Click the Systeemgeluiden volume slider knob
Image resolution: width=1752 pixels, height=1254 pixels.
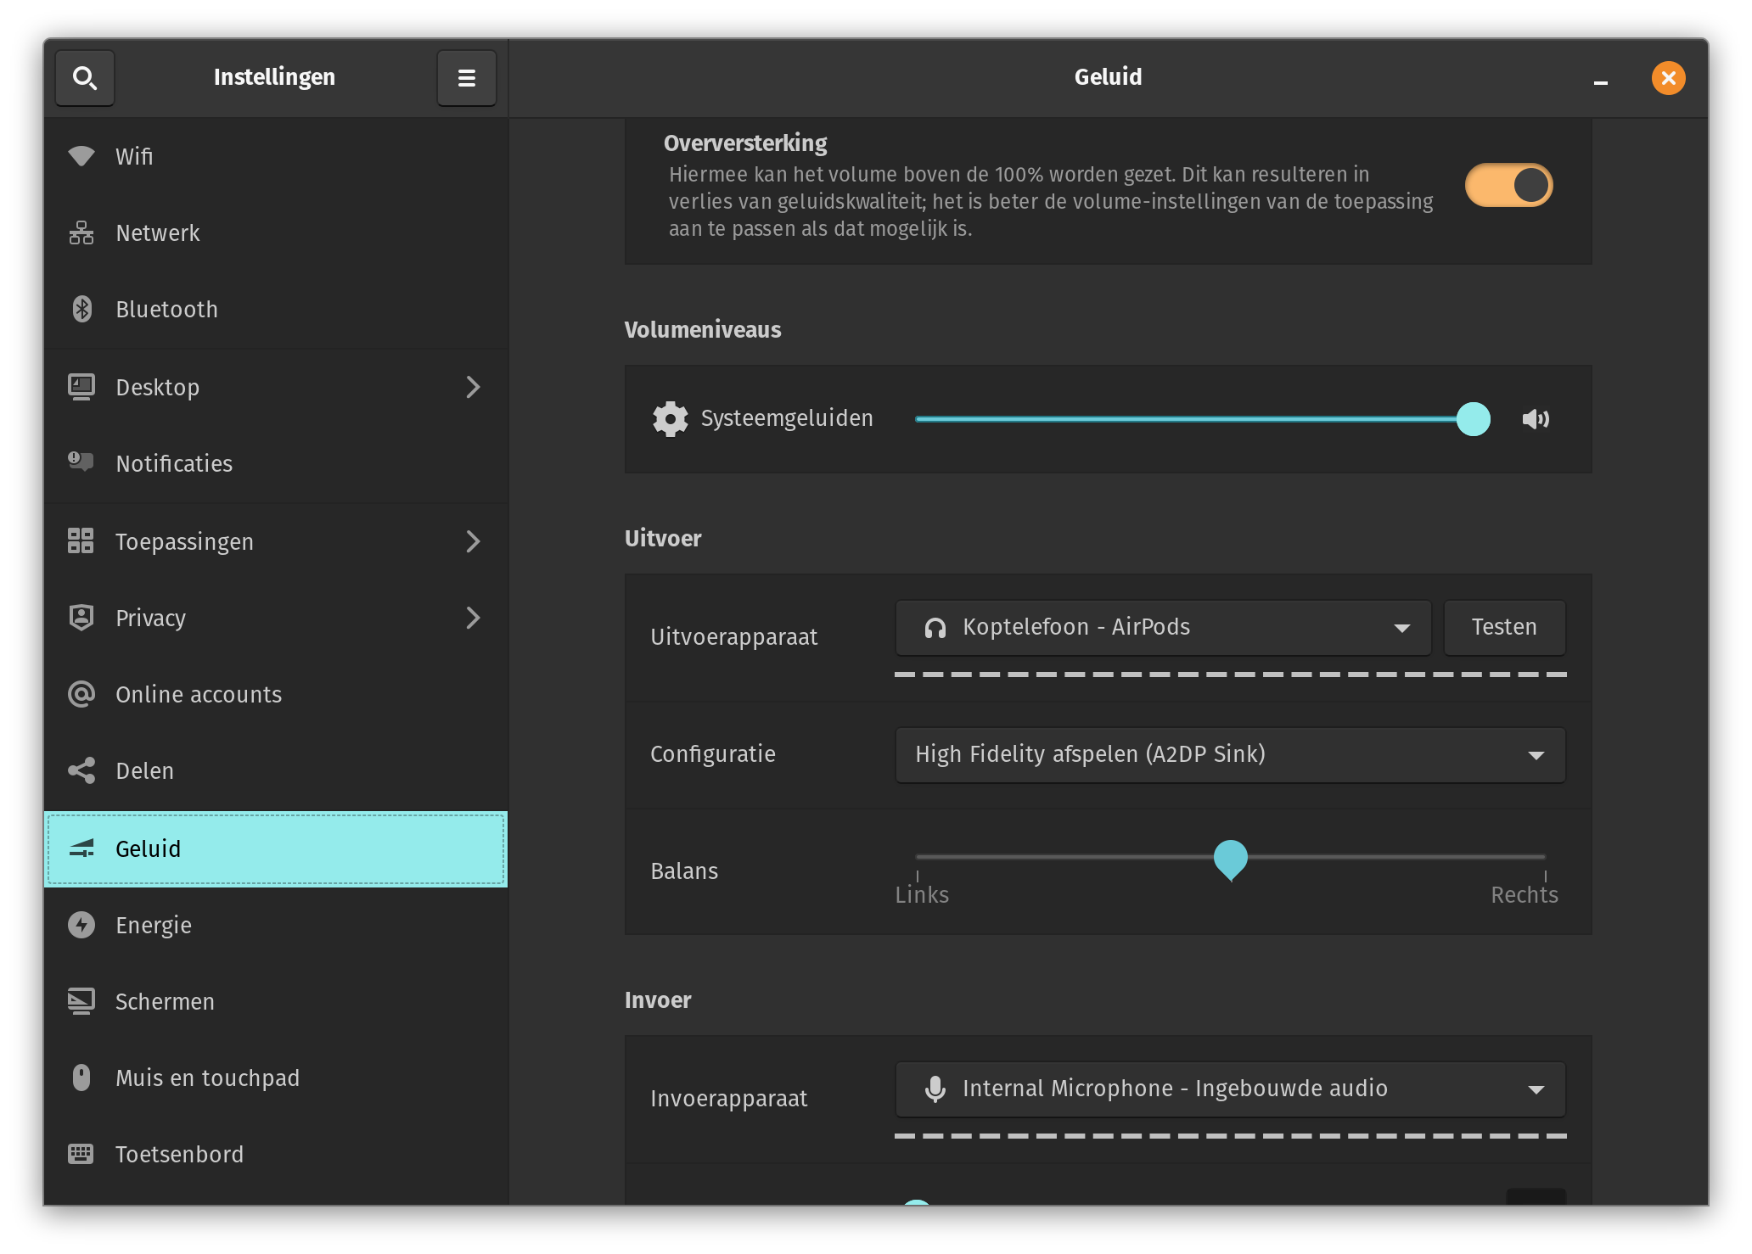[x=1473, y=419]
